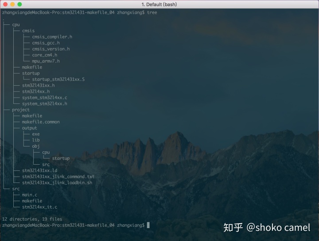Select the 'core_cm4.h' file name

(x=45, y=55)
